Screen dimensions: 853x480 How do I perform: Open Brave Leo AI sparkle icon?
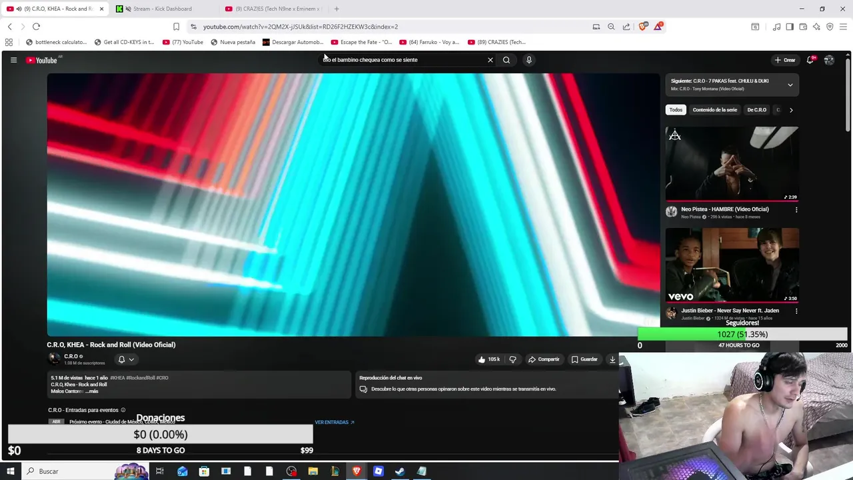coord(816,27)
